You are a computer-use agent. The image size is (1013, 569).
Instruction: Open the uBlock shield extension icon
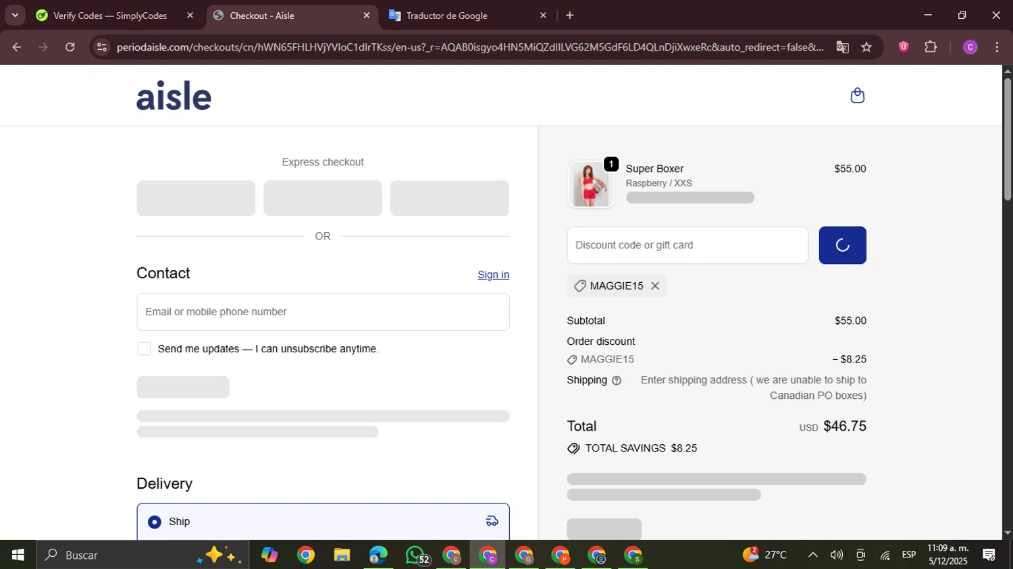(903, 47)
